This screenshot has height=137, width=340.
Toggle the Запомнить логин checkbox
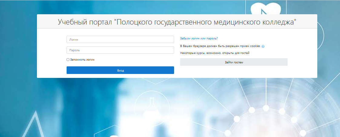coord(68,59)
